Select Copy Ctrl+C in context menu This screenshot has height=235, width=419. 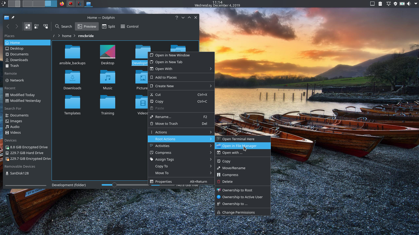click(181, 101)
